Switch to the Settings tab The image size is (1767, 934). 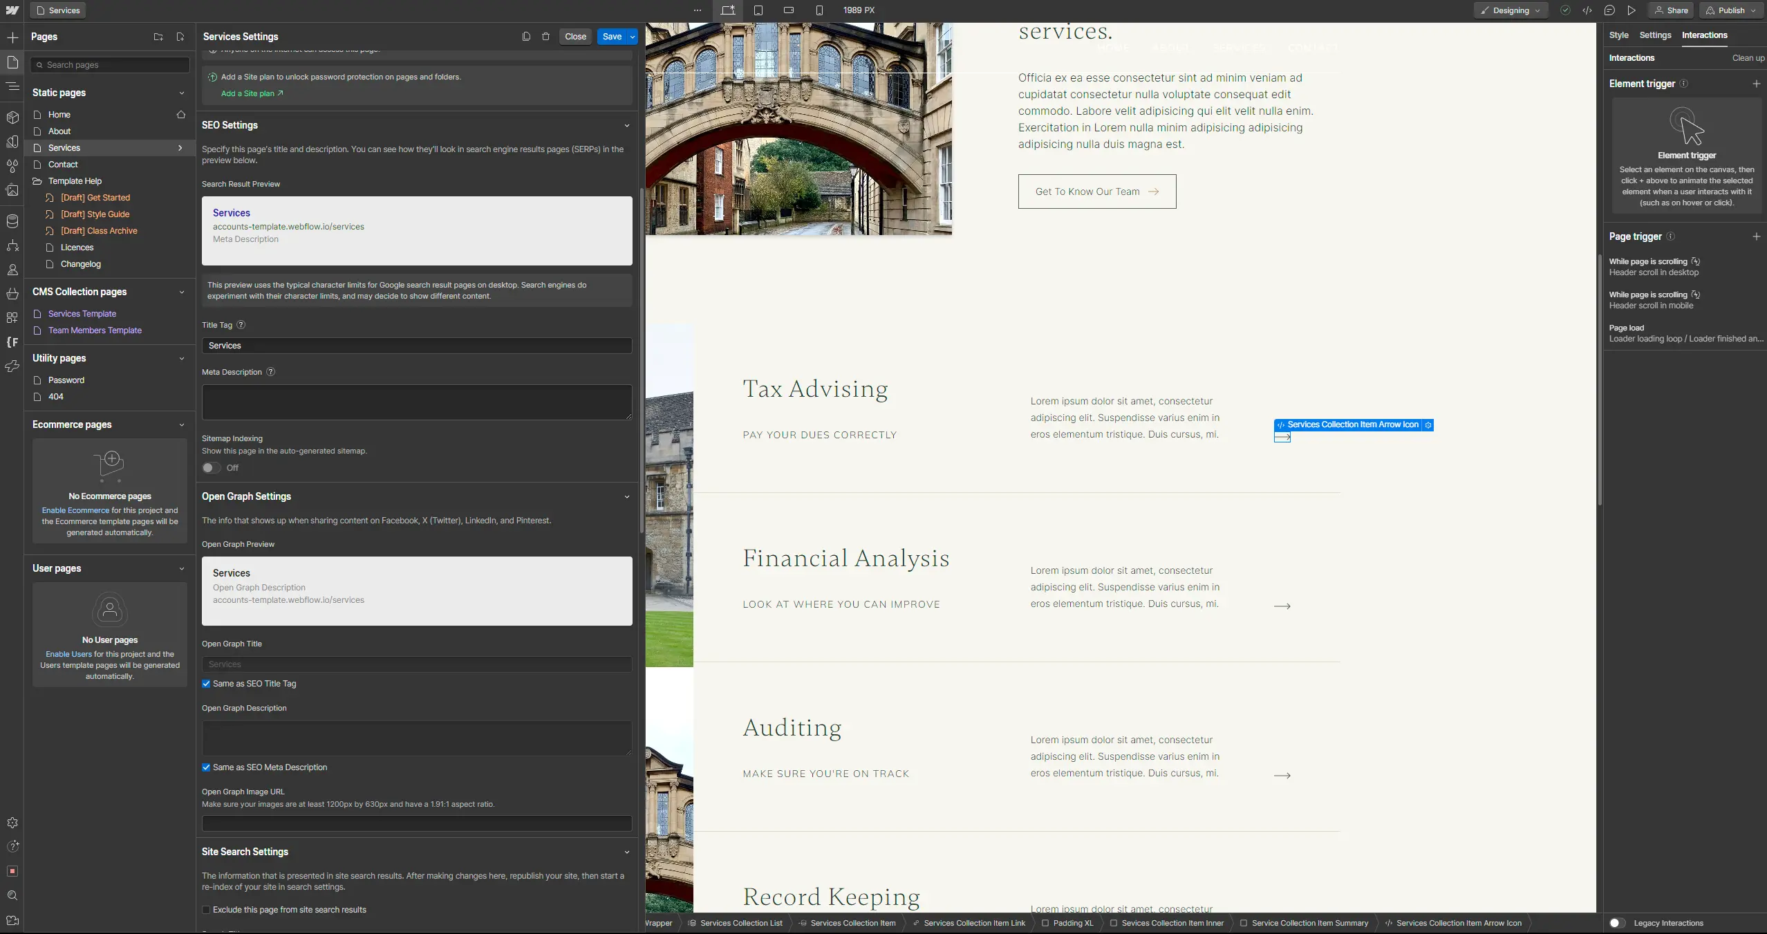1655,35
